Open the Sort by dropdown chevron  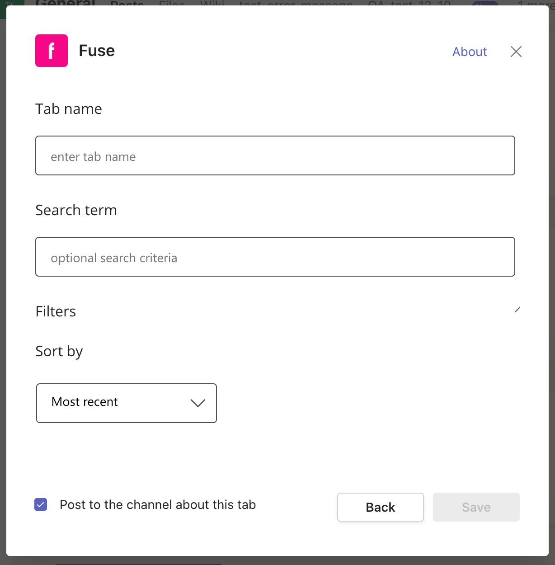[x=197, y=403]
